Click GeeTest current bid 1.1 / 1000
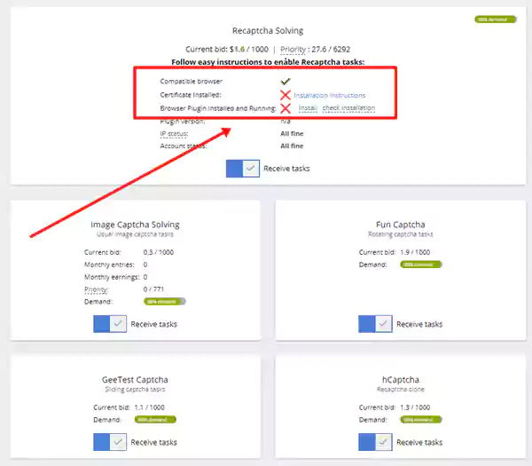Viewport: 532px width, 466px height. coord(149,407)
